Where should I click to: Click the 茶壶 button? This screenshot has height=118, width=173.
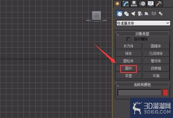coord(129,76)
